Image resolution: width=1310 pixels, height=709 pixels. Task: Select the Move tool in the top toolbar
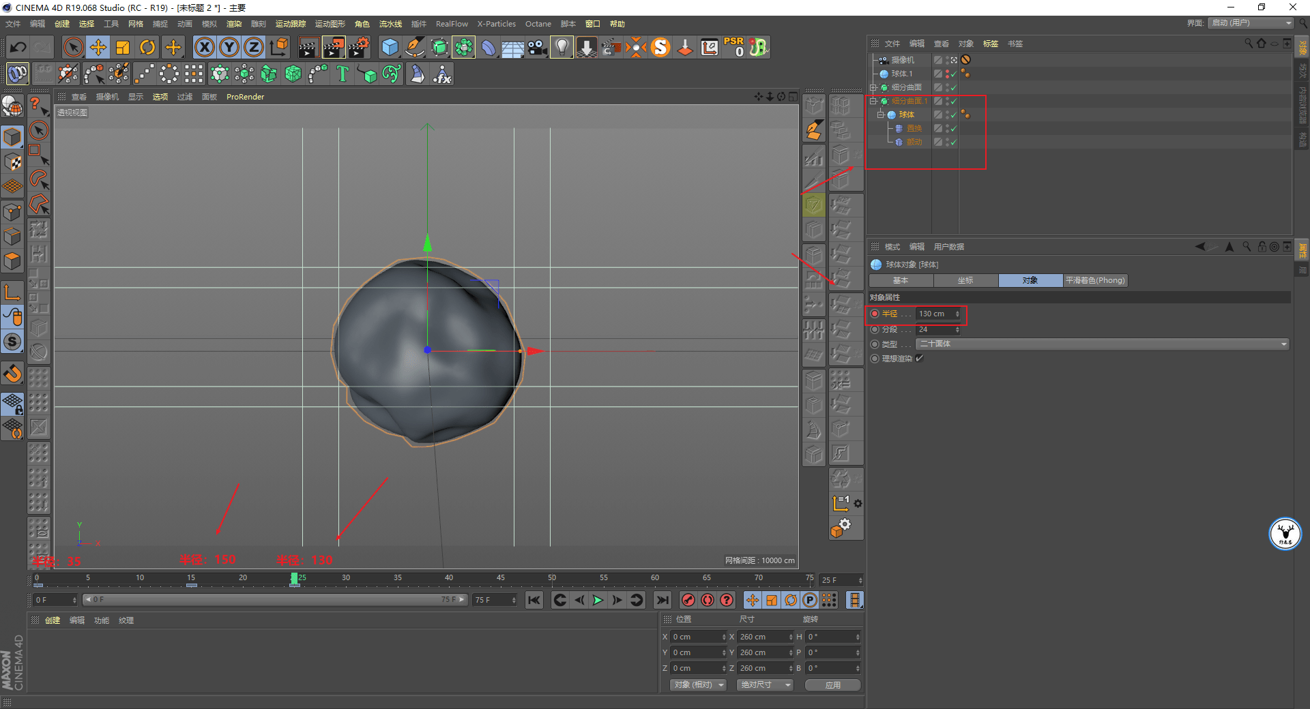pyautogui.click(x=98, y=47)
